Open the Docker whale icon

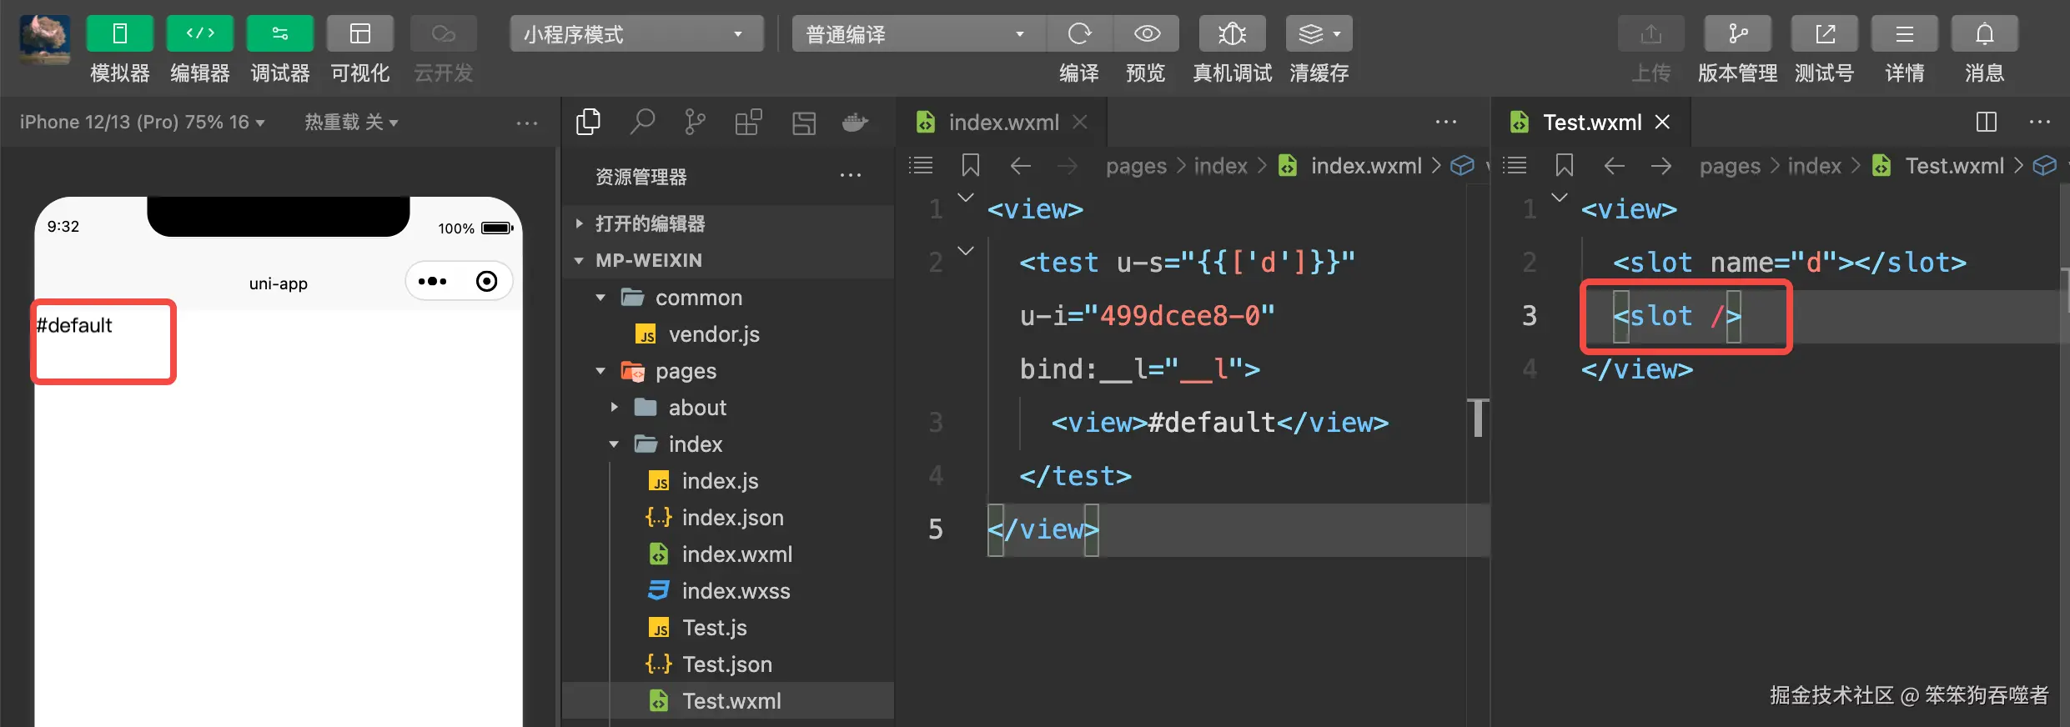pyautogui.click(x=856, y=123)
